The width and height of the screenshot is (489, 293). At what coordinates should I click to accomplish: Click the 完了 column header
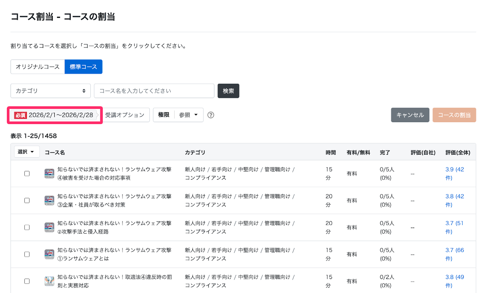pyautogui.click(x=385, y=153)
